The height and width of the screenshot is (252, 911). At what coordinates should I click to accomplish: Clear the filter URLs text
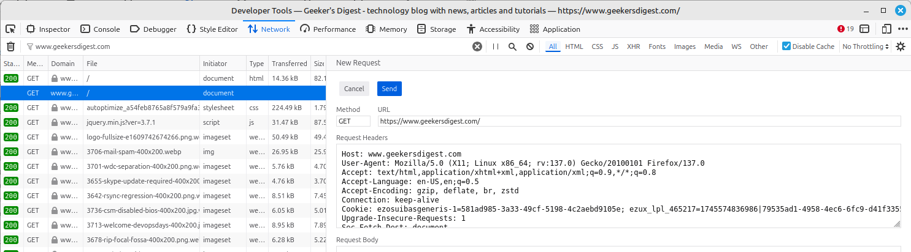point(477,46)
